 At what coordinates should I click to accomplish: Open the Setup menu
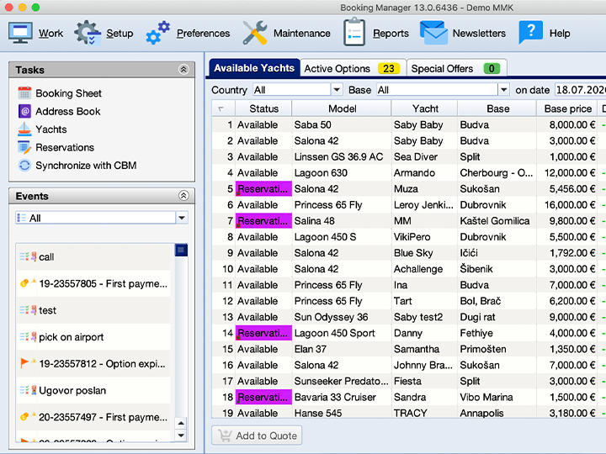pyautogui.click(x=120, y=33)
